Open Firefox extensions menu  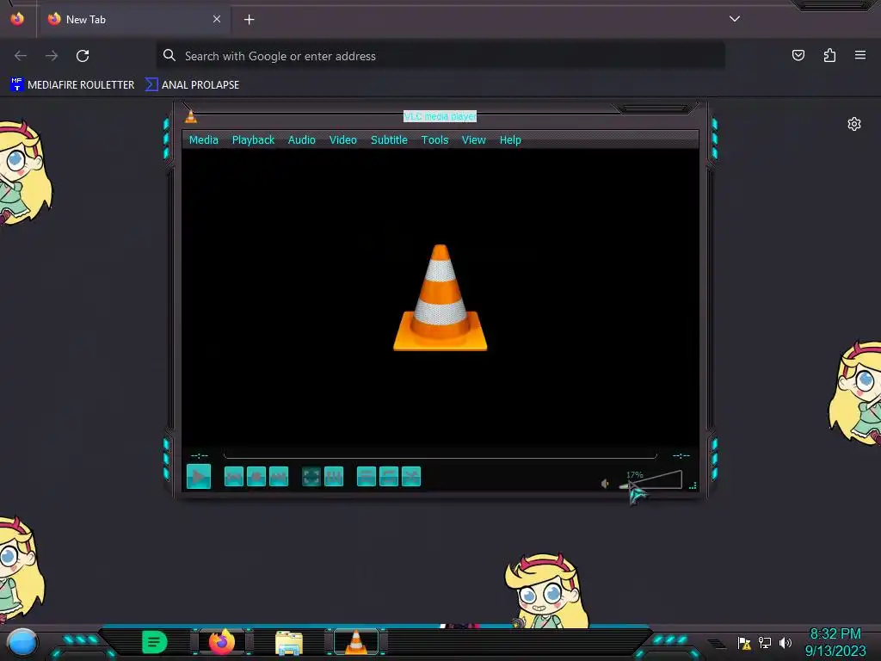829,55
